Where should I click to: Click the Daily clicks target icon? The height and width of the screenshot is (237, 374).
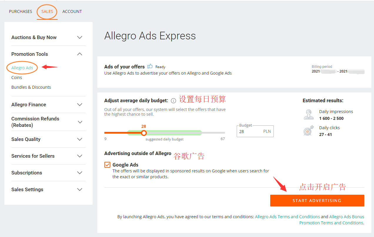(x=308, y=131)
